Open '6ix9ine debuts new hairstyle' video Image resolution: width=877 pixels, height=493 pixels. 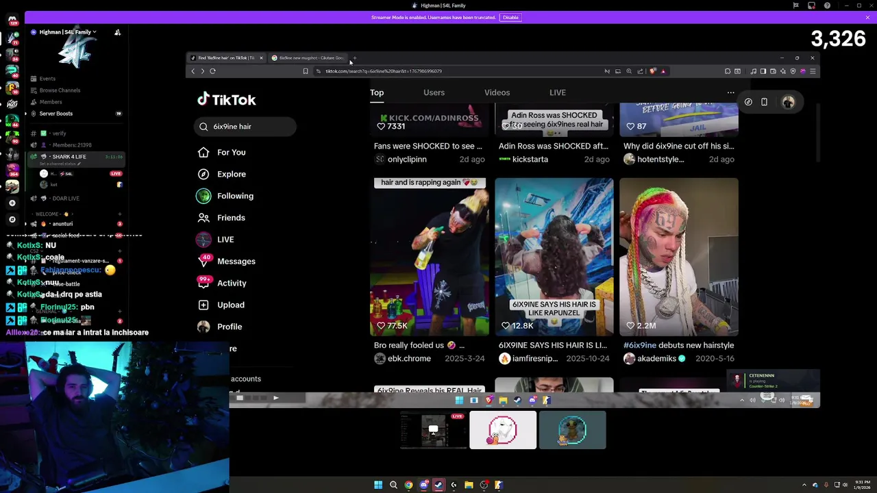(679, 257)
